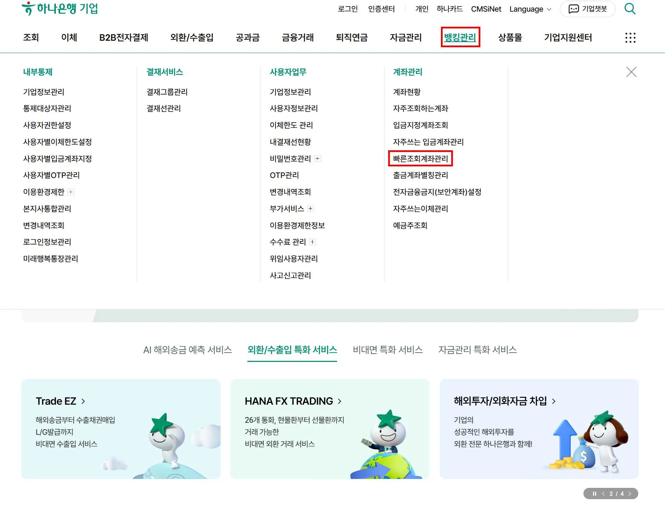Open the all-menu grid dots icon
Image resolution: width=665 pixels, height=519 pixels.
click(630, 38)
